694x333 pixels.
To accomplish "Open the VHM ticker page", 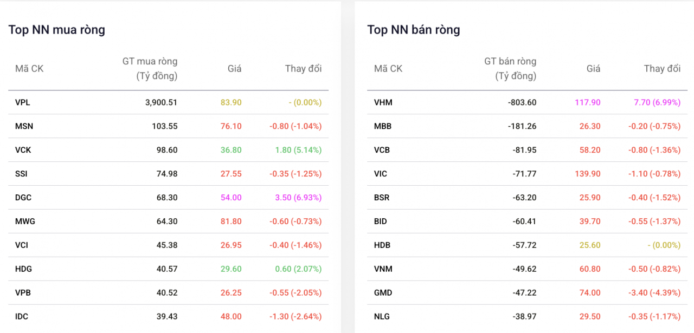I will click(x=382, y=102).
